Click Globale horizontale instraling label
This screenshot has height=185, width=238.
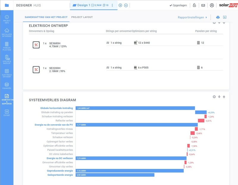[57, 108]
